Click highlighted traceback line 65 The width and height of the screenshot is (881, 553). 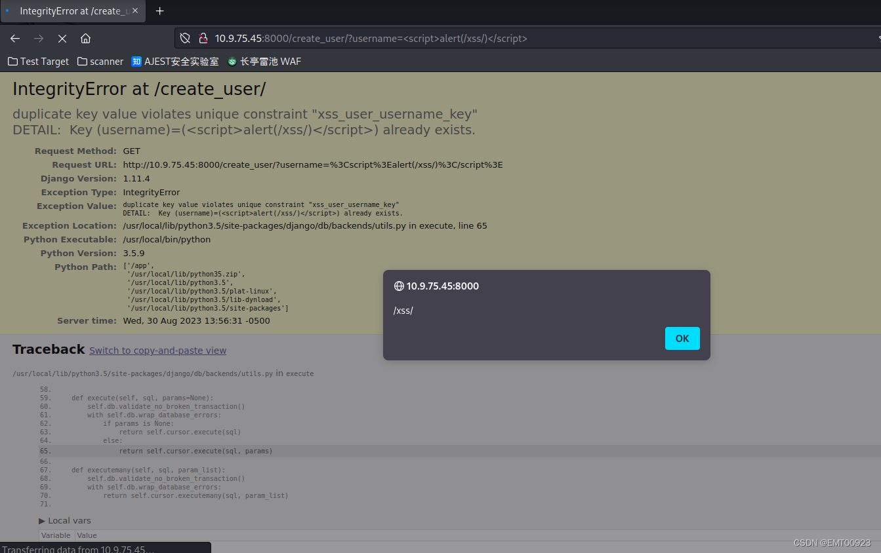point(459,451)
